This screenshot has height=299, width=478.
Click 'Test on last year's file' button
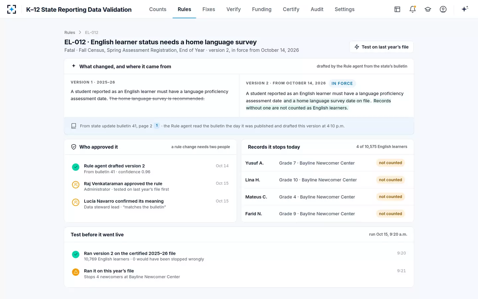point(381,47)
